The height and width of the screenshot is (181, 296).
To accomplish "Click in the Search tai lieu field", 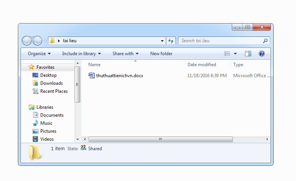I will [221, 41].
